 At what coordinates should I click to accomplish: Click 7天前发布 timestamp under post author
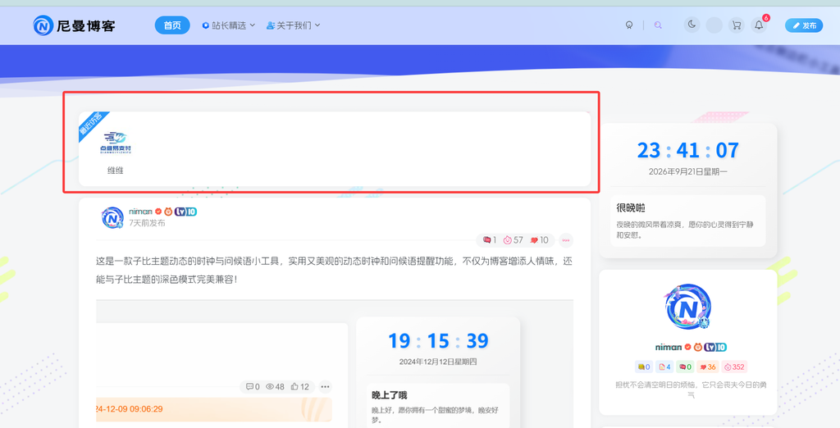[x=147, y=223]
